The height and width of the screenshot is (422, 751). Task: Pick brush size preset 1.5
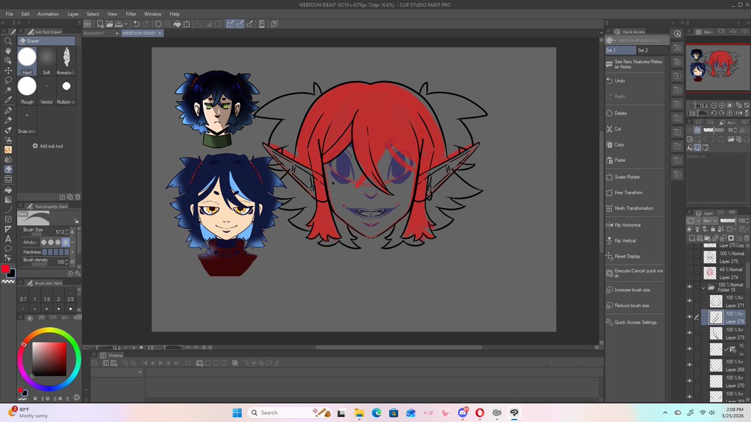click(x=46, y=297)
